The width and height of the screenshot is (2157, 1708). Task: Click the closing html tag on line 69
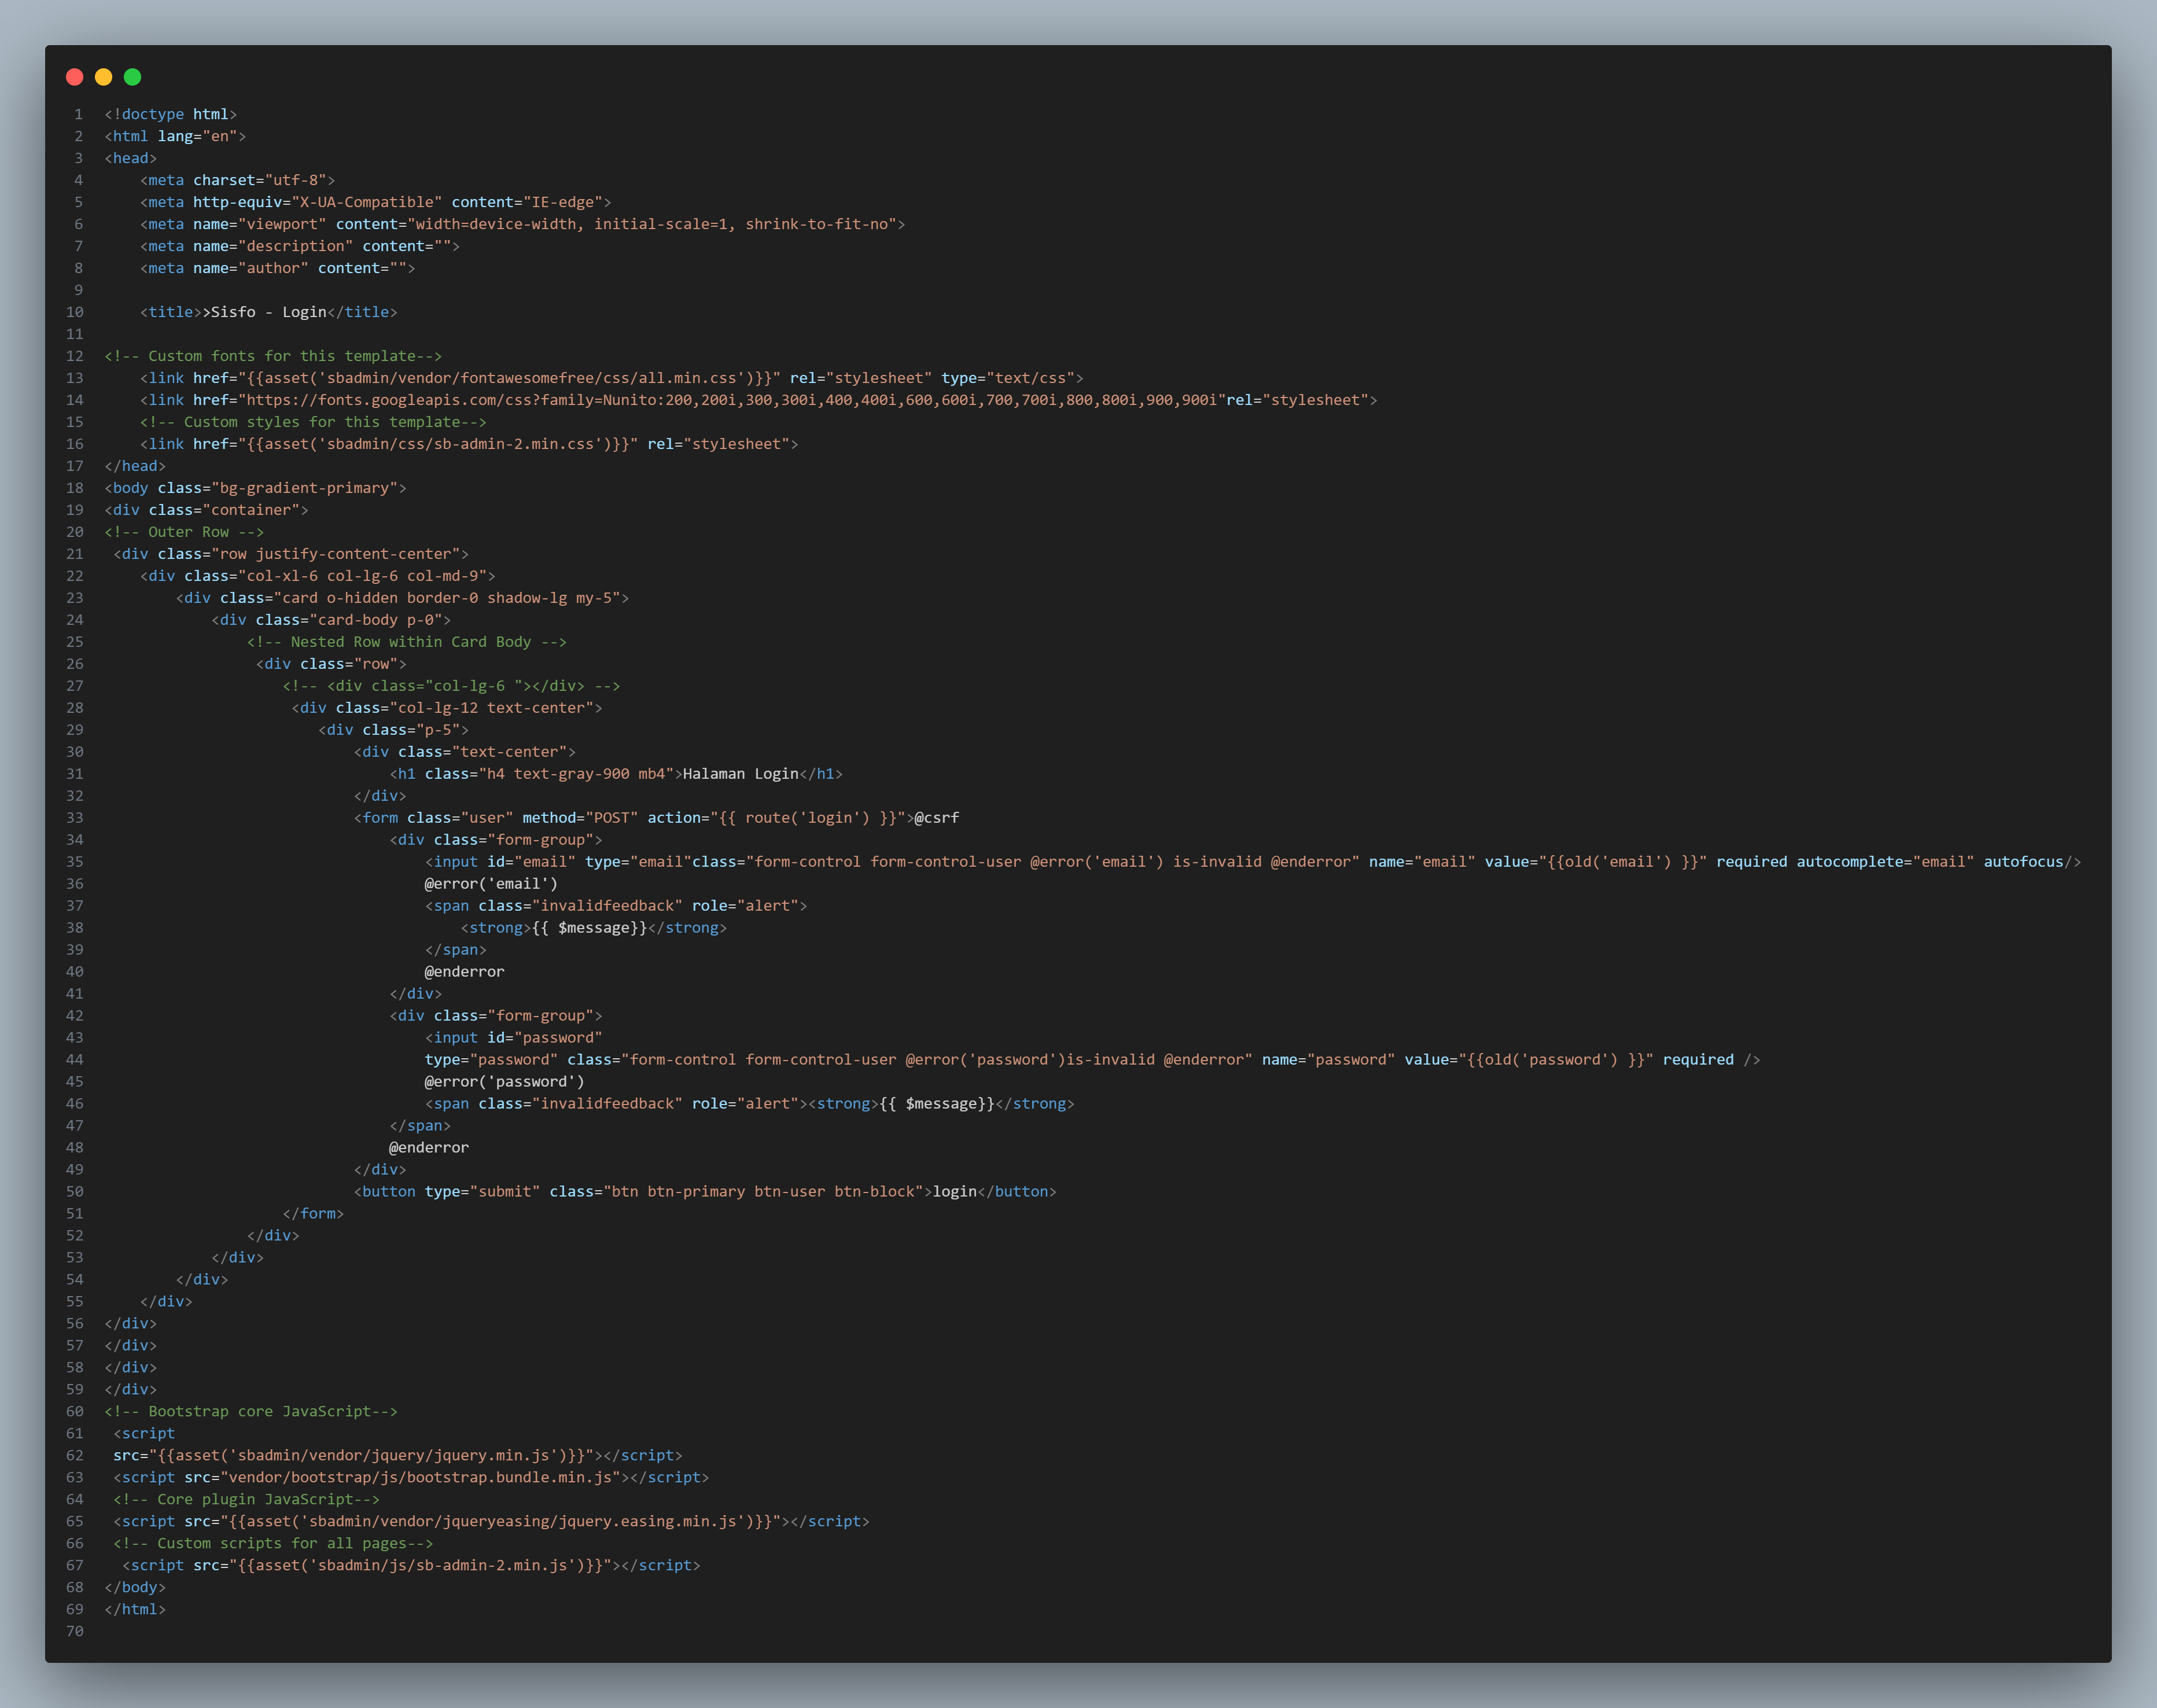coord(135,1610)
